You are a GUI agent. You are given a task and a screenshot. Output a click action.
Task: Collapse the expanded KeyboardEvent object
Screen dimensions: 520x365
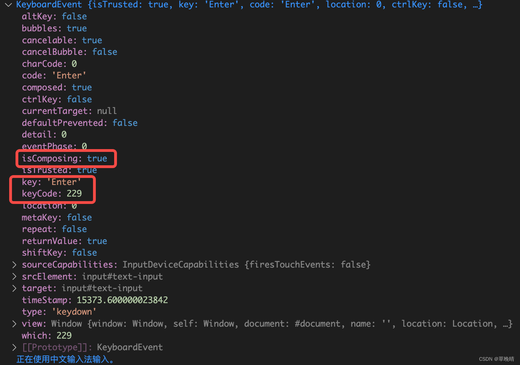[x=8, y=5]
